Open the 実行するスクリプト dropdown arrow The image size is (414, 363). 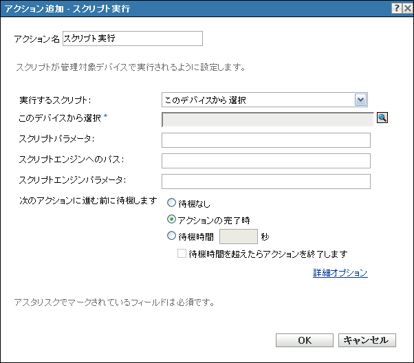(x=360, y=100)
